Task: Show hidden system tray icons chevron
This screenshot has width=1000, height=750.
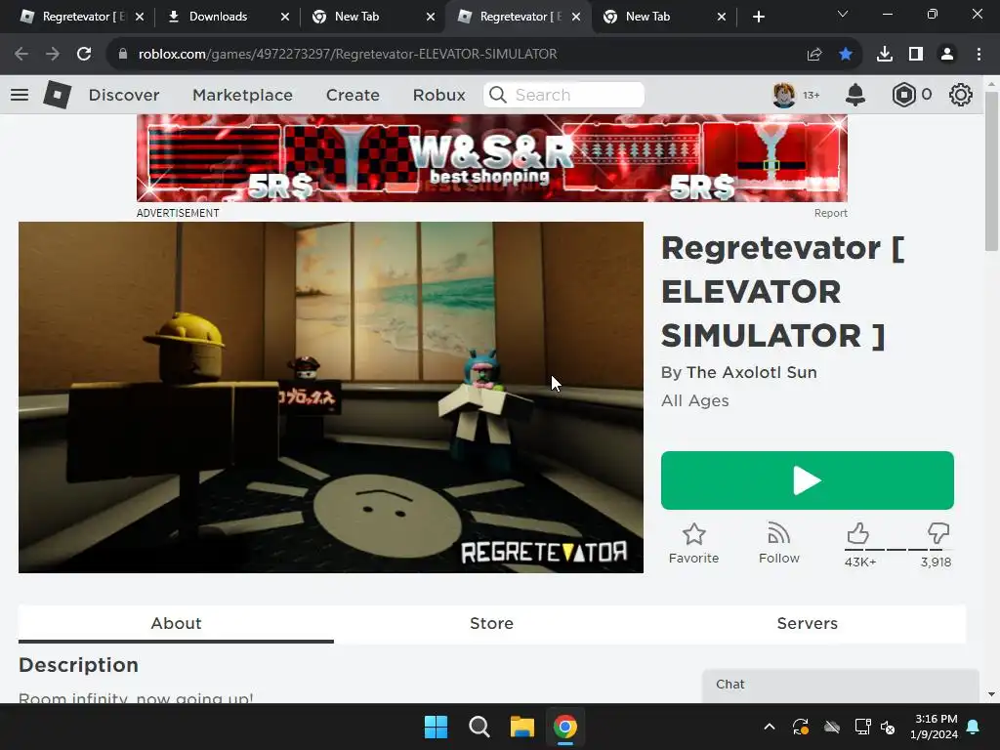Action: click(x=770, y=727)
